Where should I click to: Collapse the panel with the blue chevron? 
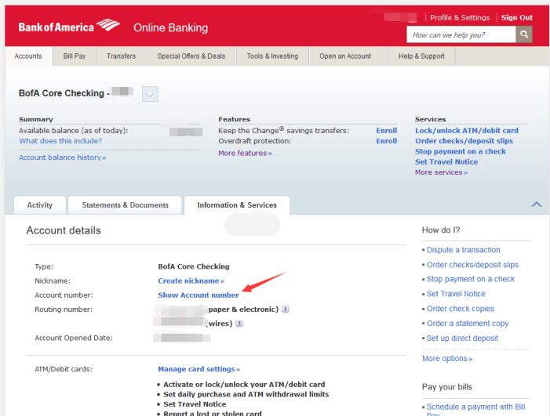537,204
